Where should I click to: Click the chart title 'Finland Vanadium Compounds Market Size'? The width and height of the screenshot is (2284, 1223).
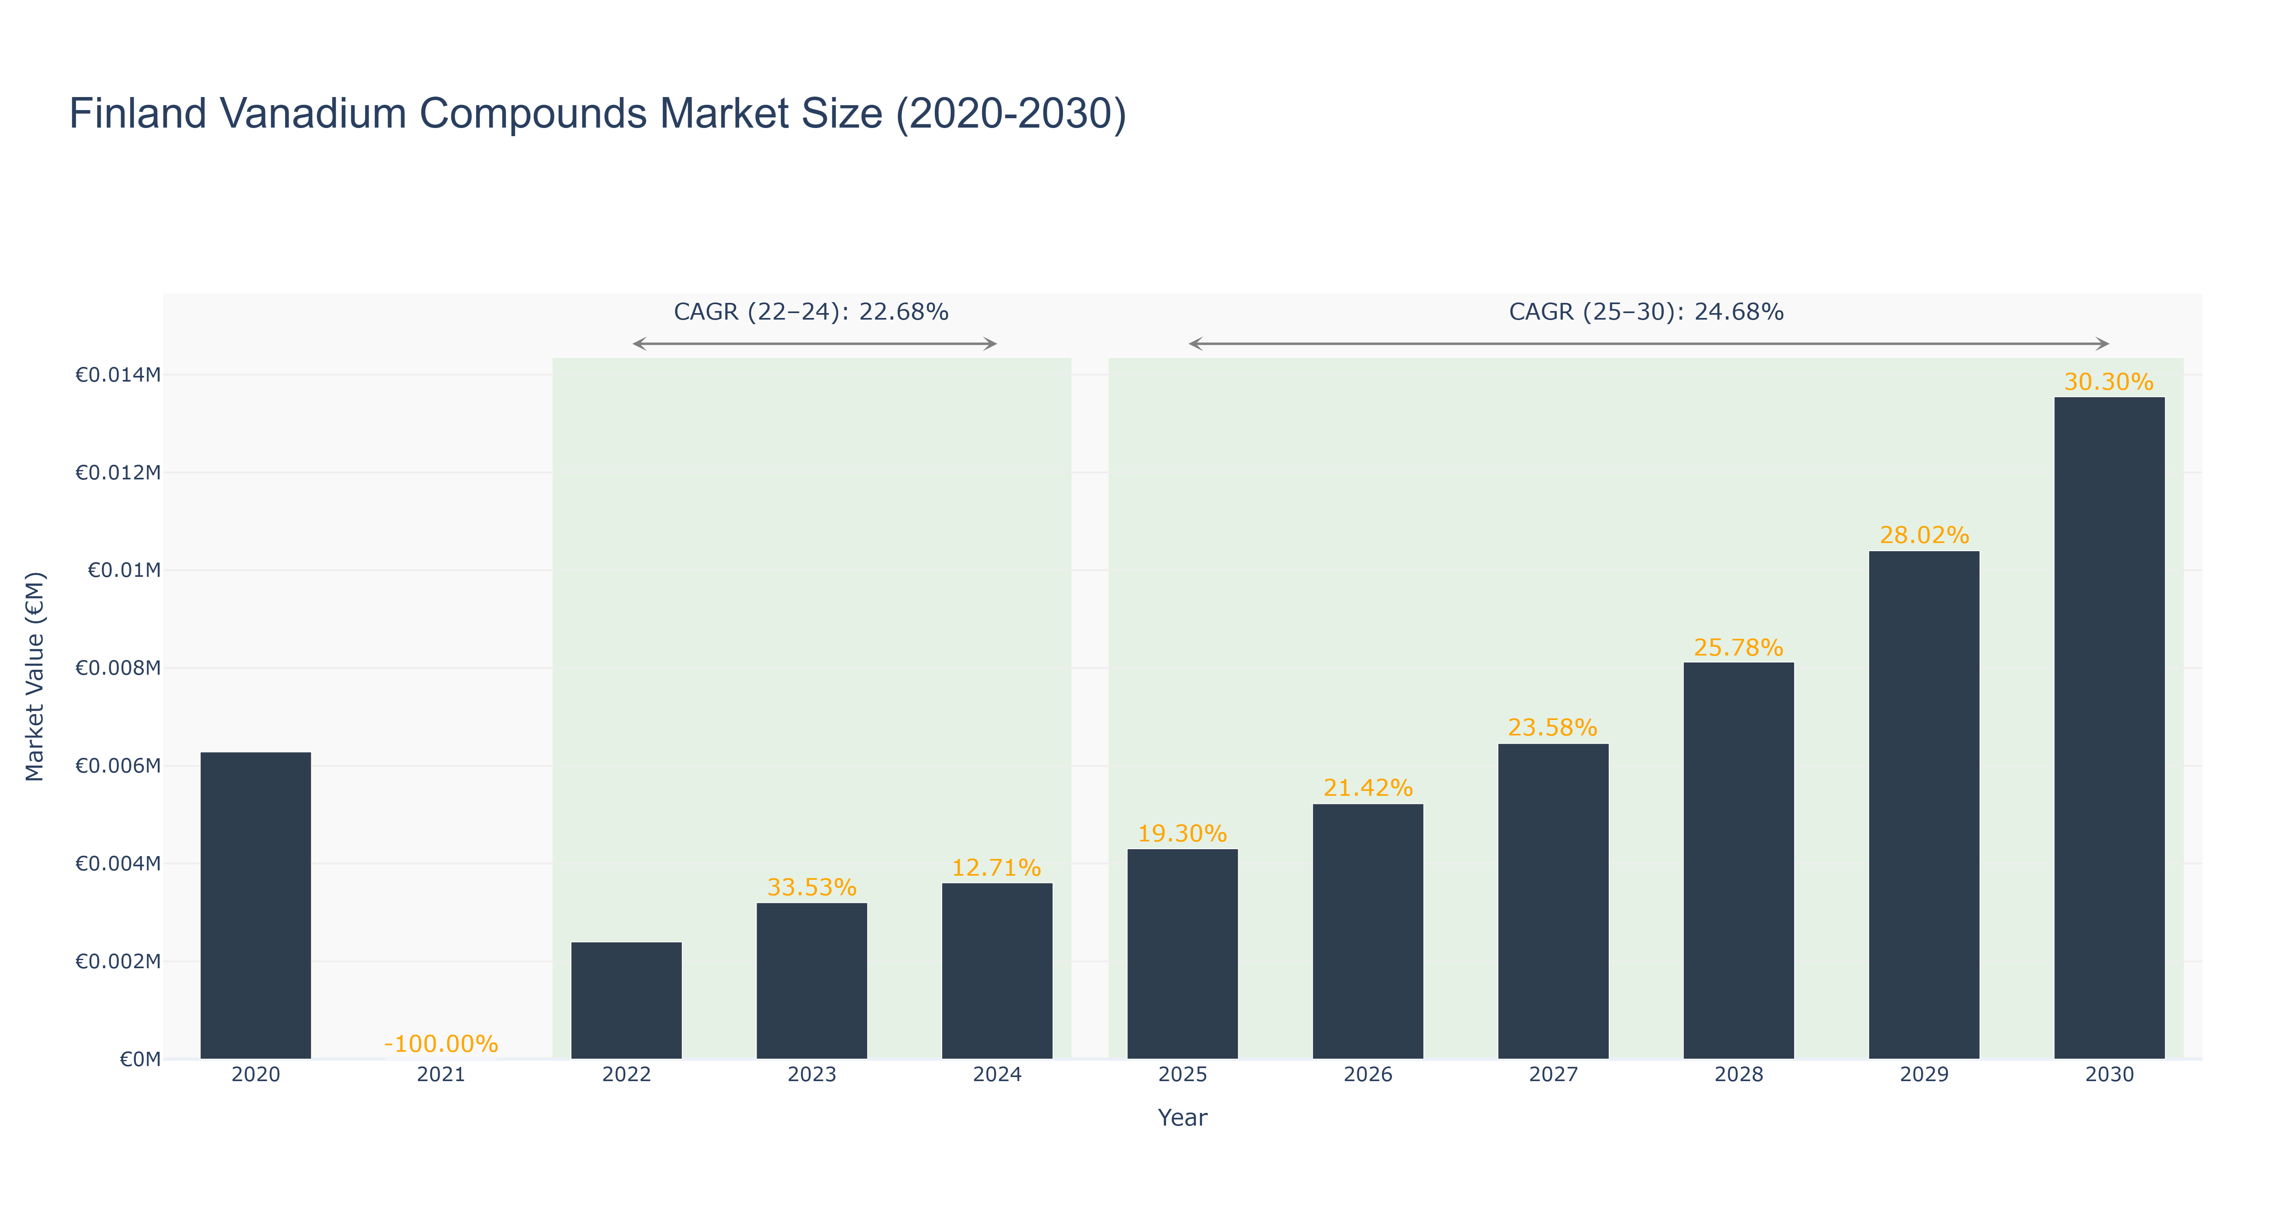tap(598, 113)
